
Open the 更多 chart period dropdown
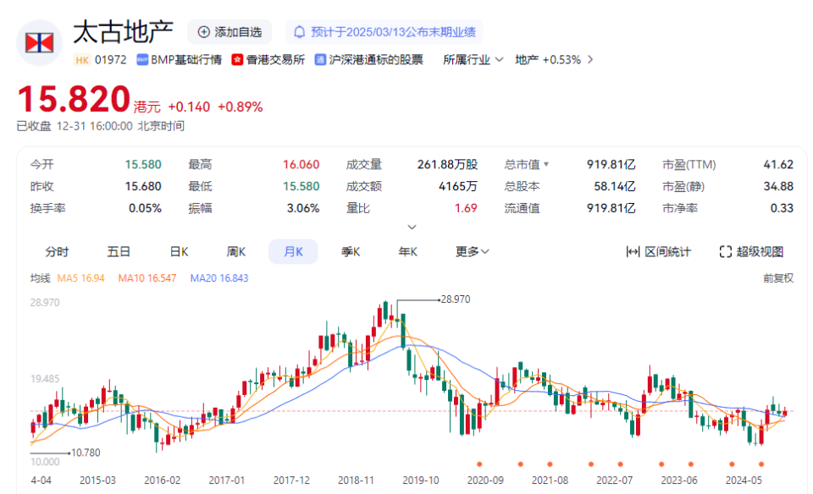pyautogui.click(x=472, y=252)
